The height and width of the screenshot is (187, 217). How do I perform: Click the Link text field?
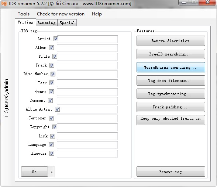[x=87, y=136]
